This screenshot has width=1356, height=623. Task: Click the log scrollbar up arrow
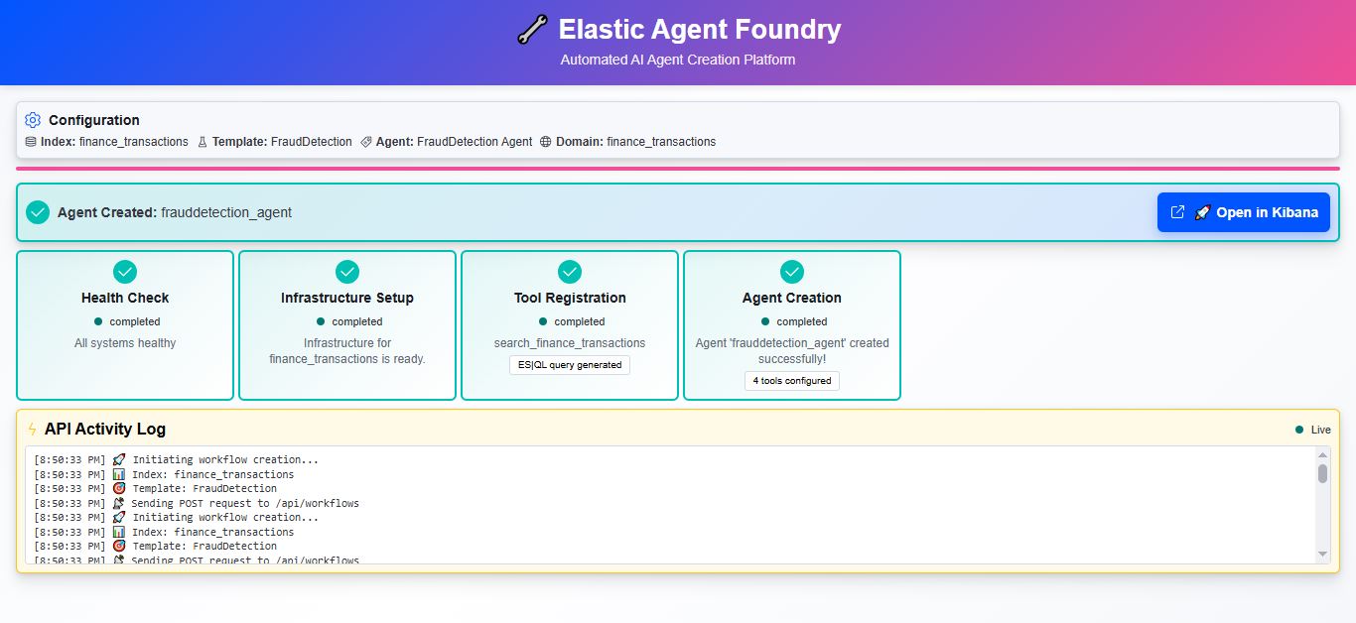pyautogui.click(x=1322, y=455)
